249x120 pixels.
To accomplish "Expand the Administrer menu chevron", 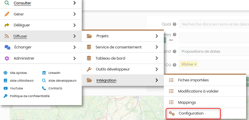I will coord(75,58).
